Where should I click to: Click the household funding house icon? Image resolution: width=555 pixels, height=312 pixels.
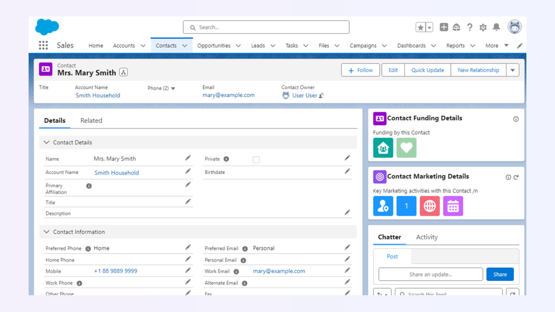(383, 148)
